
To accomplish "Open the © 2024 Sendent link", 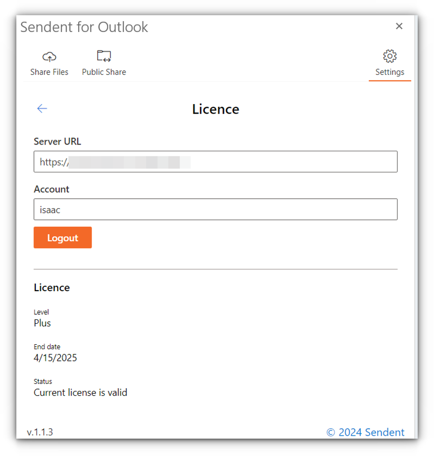I will pos(365,432).
